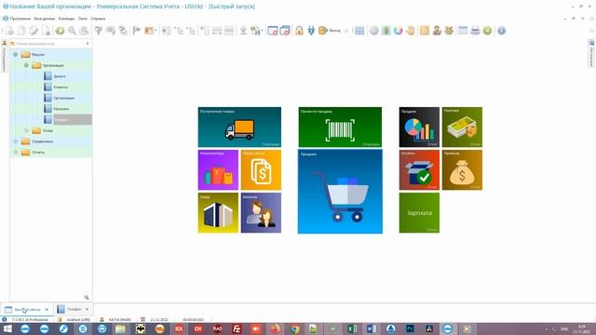Open the Номенклатура shopping bags tile
The width and height of the screenshot is (596, 335).
pyautogui.click(x=218, y=169)
